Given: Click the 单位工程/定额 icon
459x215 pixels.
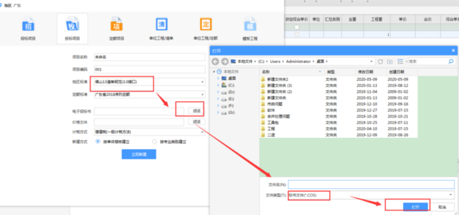Looking at the screenshot, I should point(206,26).
